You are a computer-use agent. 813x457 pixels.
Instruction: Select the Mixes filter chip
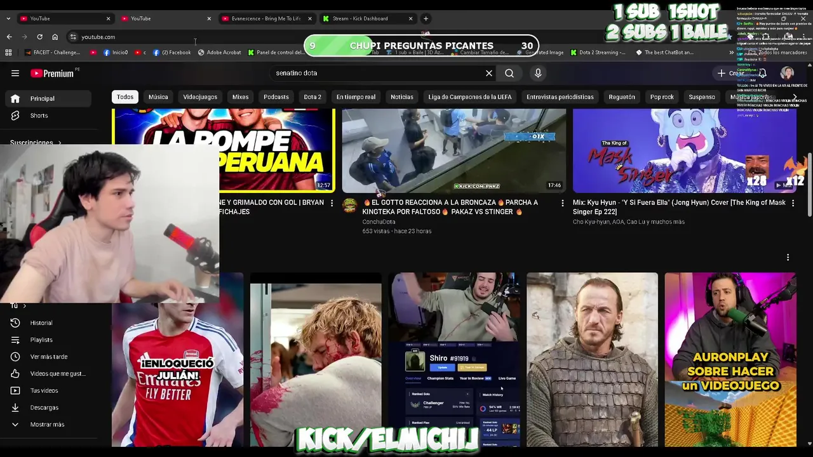pos(240,97)
